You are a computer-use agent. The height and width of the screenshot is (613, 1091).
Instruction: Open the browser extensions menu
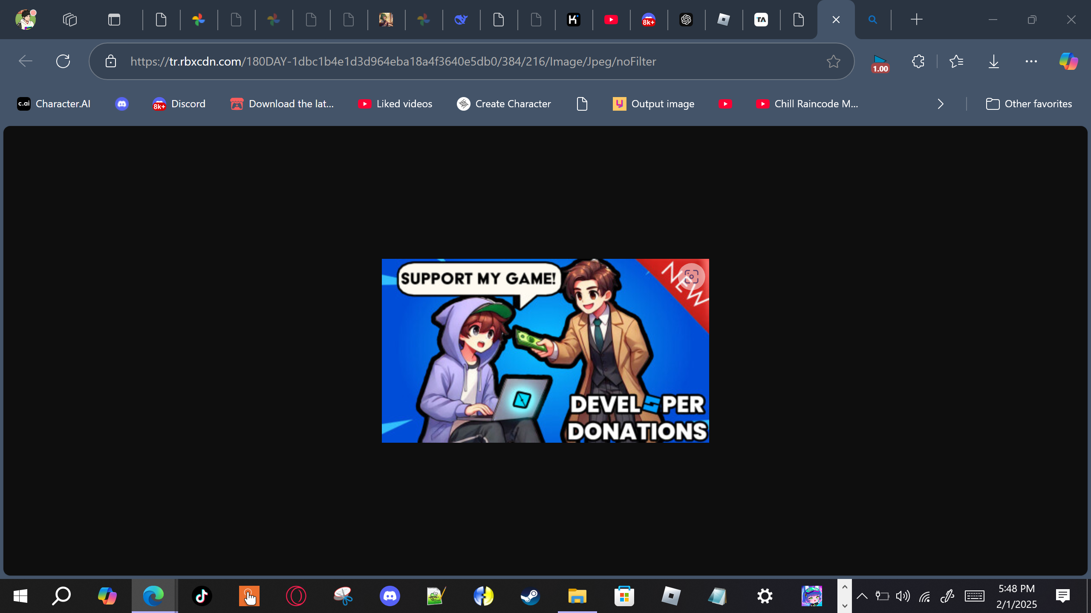pyautogui.click(x=918, y=61)
